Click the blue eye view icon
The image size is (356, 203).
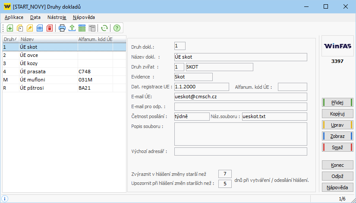click(x=39, y=28)
